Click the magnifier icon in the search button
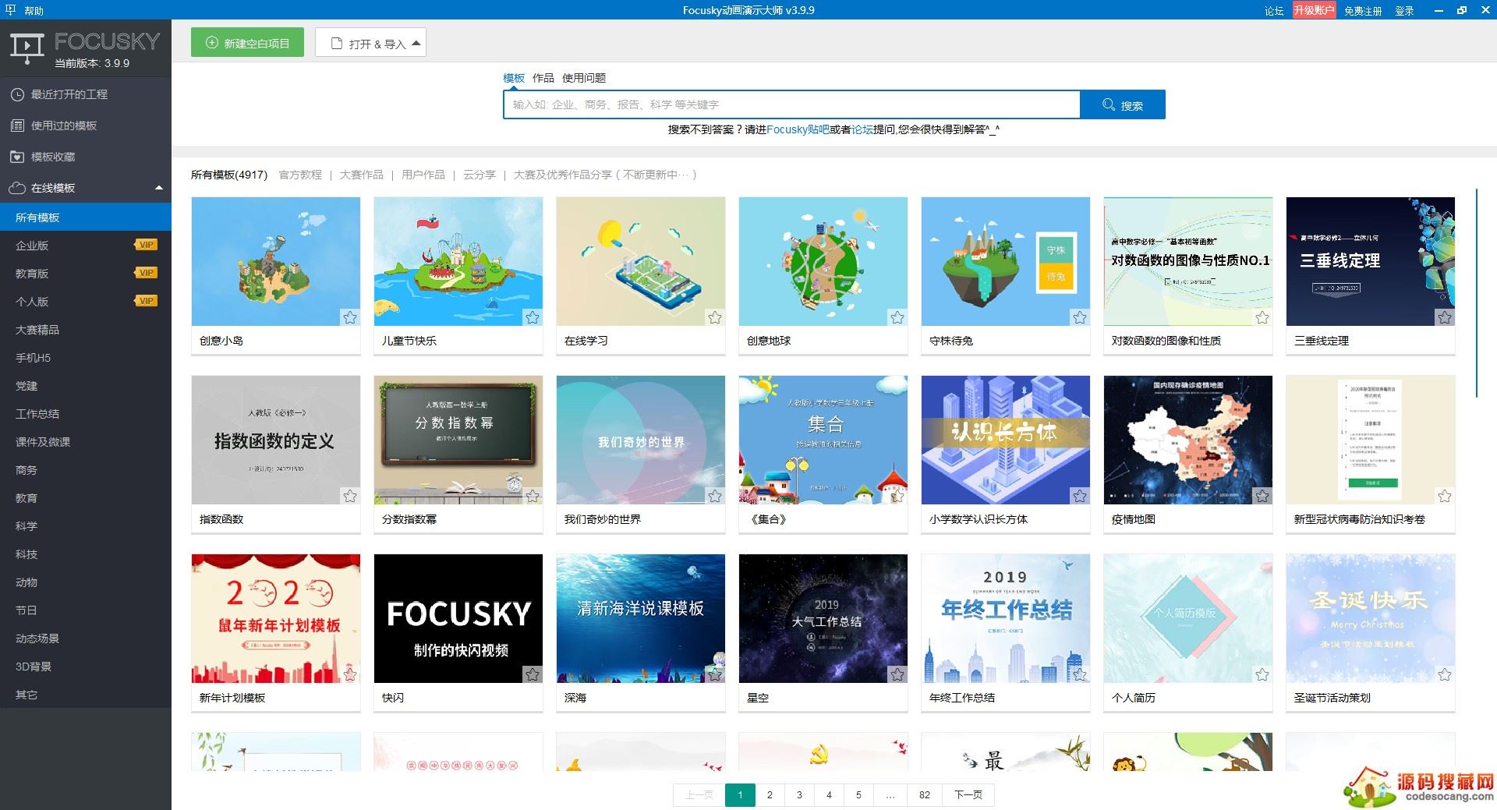Screen dimensions: 1497x810 1108,104
